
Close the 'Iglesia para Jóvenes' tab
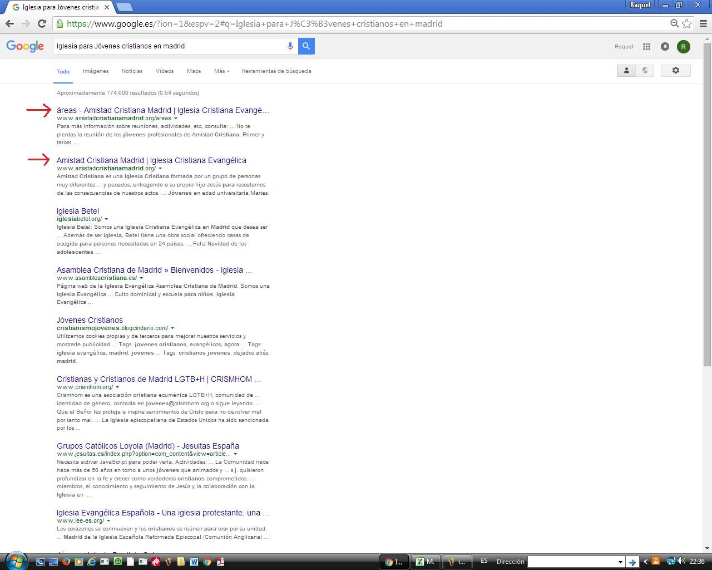(107, 7)
